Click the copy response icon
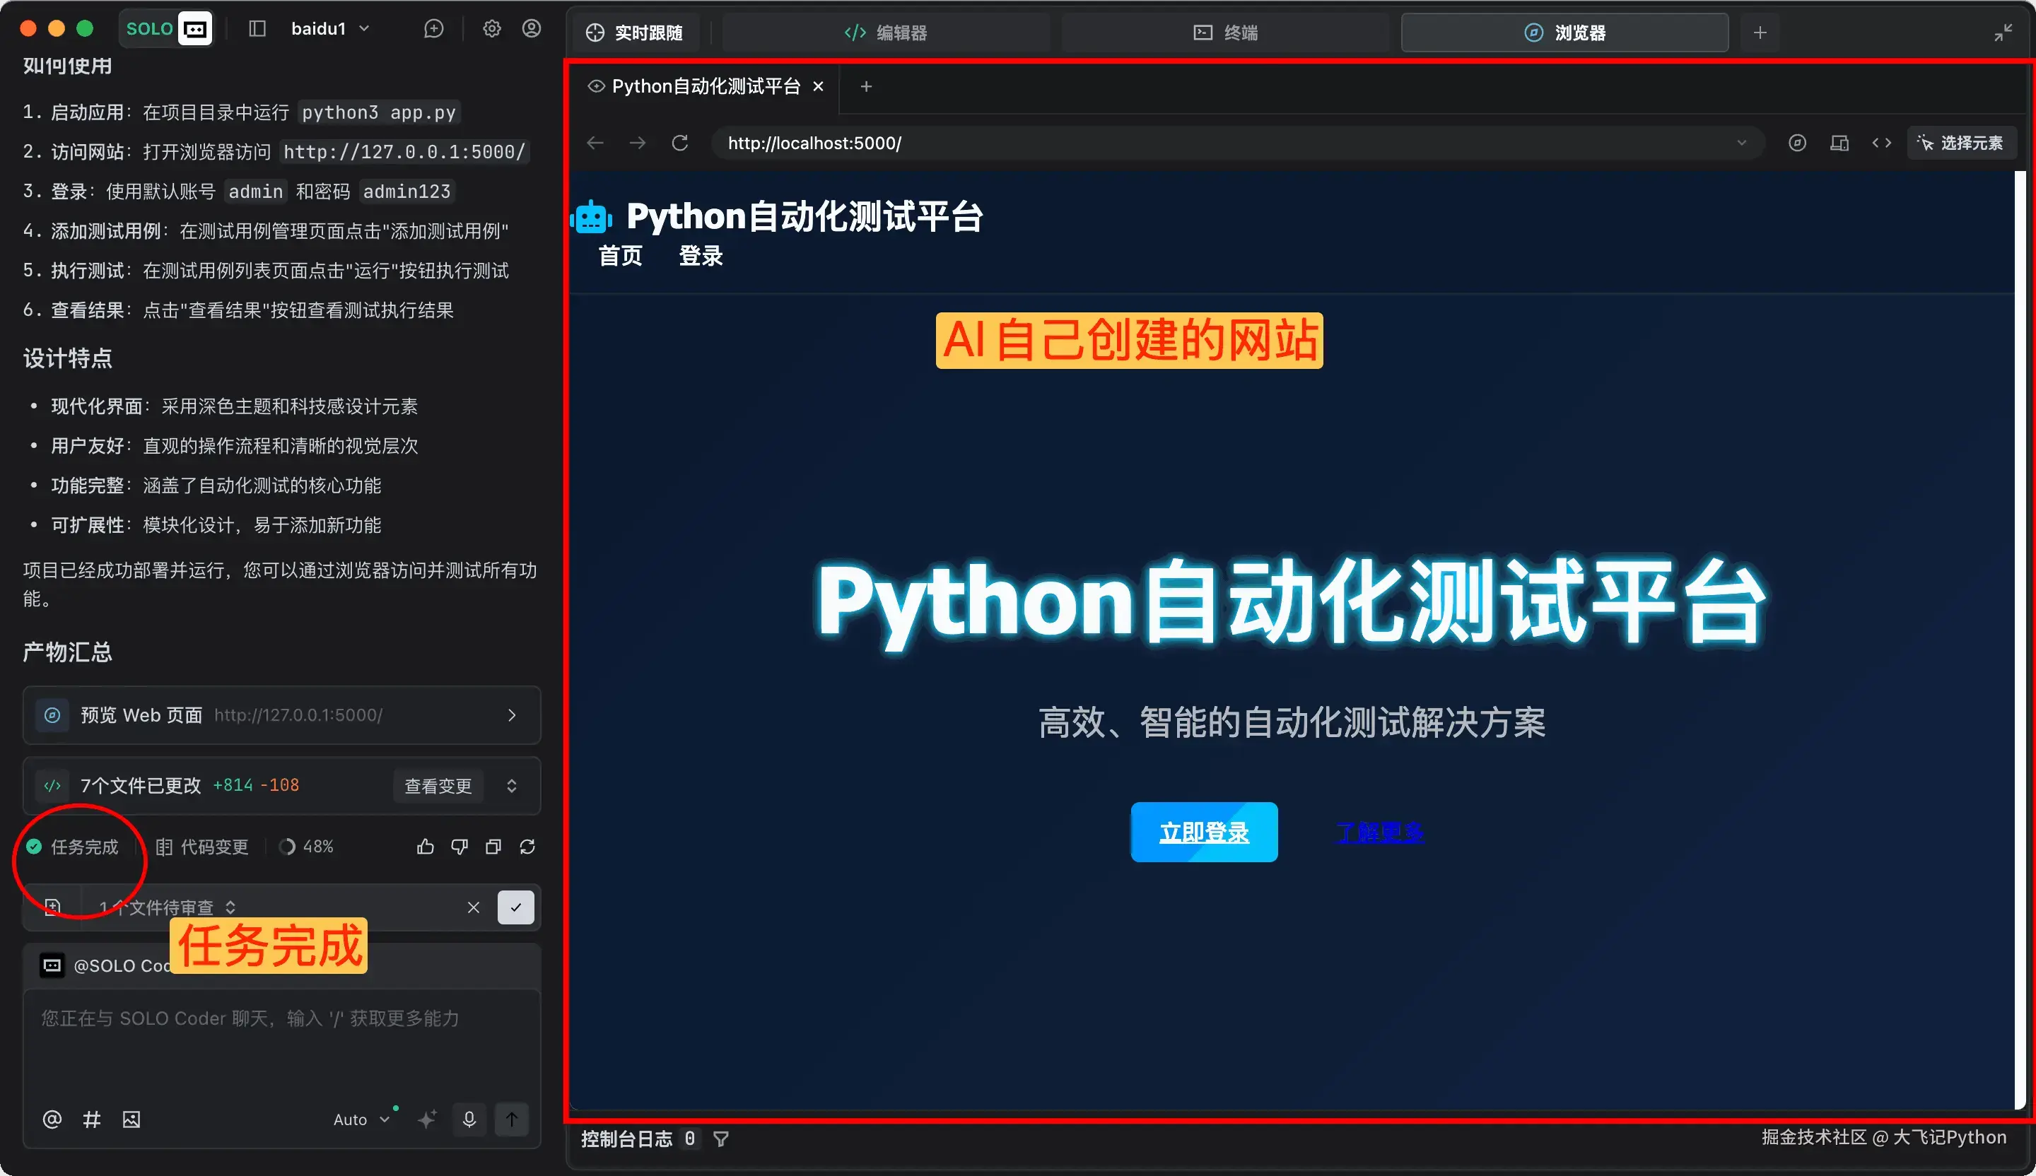This screenshot has width=2036, height=1176. [x=493, y=847]
